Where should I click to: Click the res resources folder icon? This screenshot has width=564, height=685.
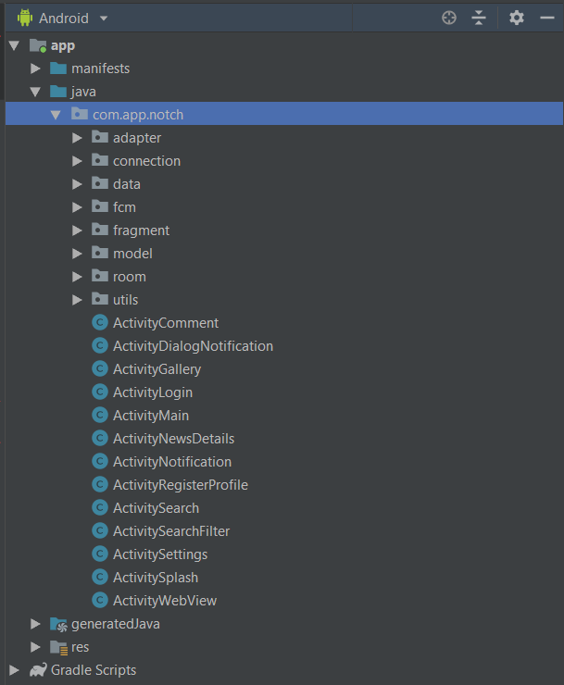58,647
